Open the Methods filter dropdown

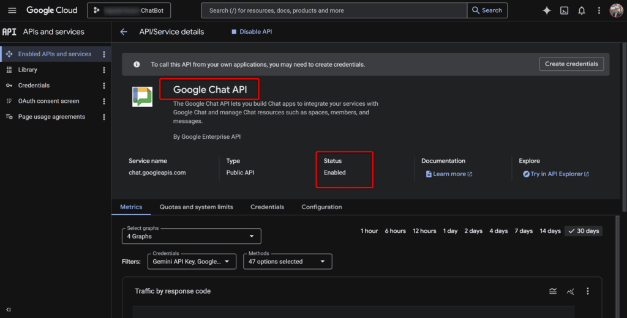tap(288, 261)
